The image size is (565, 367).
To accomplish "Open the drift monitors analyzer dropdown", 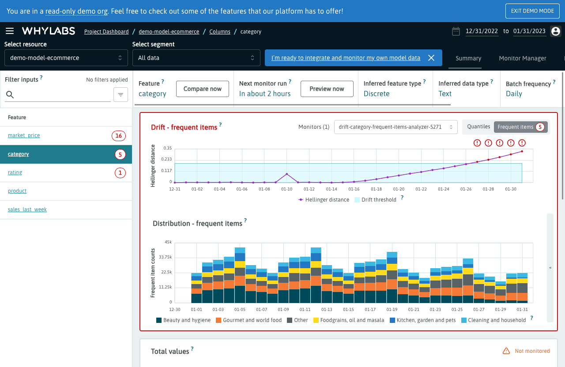I will coord(395,127).
